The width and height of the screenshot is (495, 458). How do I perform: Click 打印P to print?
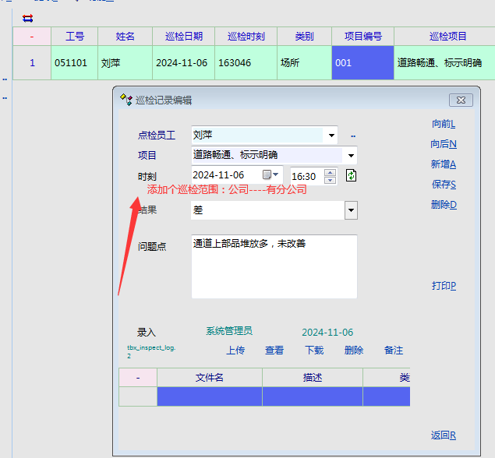(x=444, y=286)
